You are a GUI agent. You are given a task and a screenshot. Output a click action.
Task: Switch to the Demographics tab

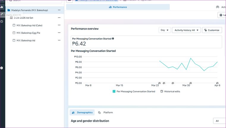pyautogui.click(x=82, y=113)
